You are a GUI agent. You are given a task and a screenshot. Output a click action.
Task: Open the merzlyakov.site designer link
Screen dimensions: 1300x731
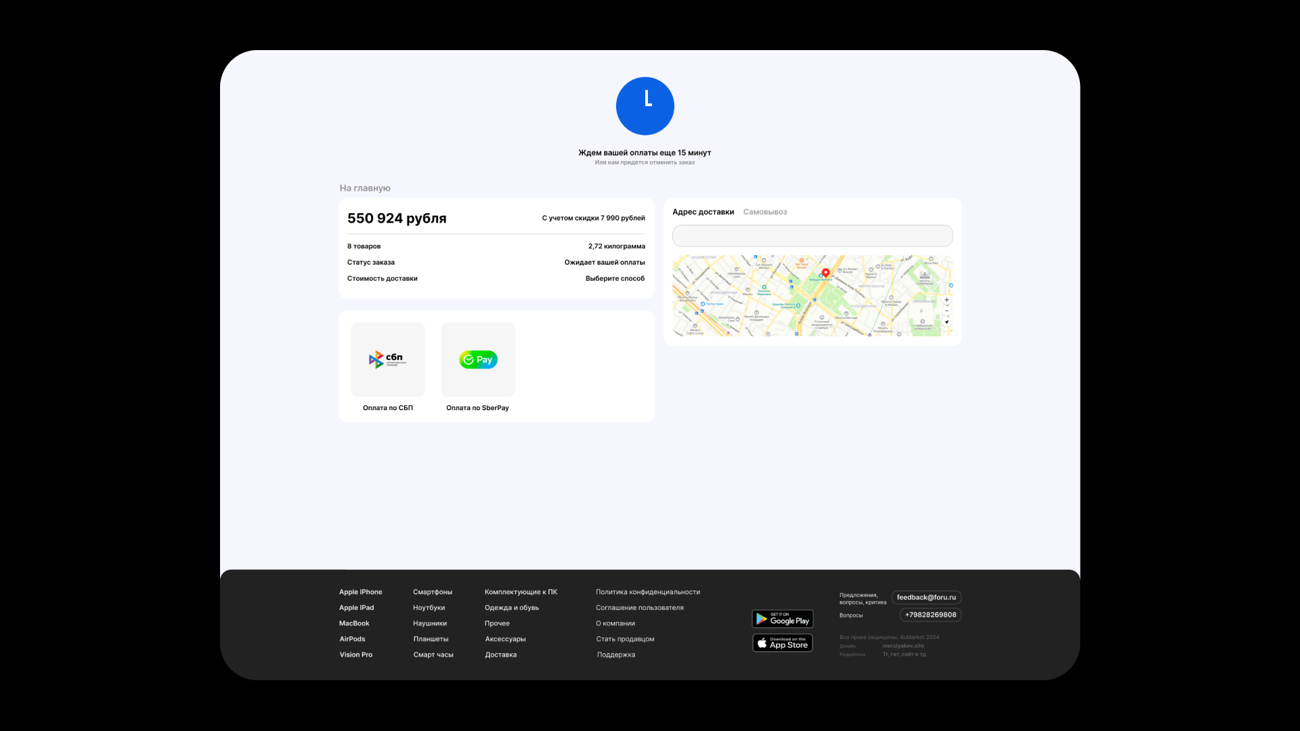point(903,646)
